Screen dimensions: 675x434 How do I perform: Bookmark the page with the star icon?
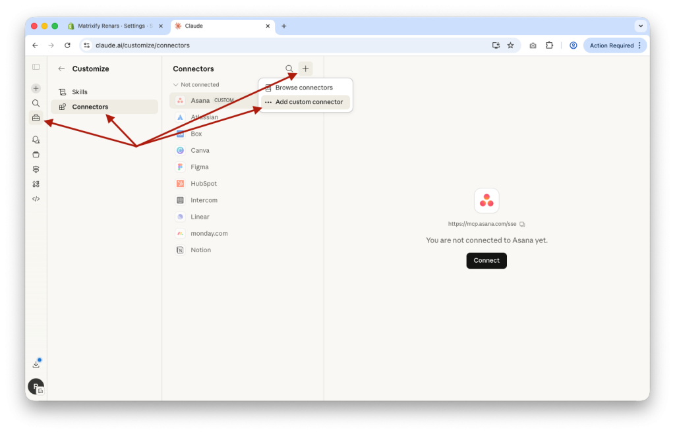[510, 45]
